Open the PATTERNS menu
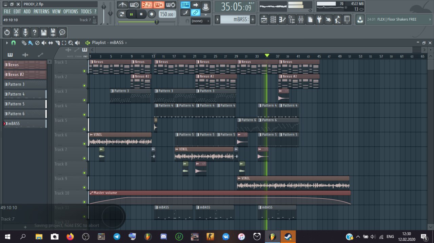The image size is (434, 243). click(x=41, y=11)
